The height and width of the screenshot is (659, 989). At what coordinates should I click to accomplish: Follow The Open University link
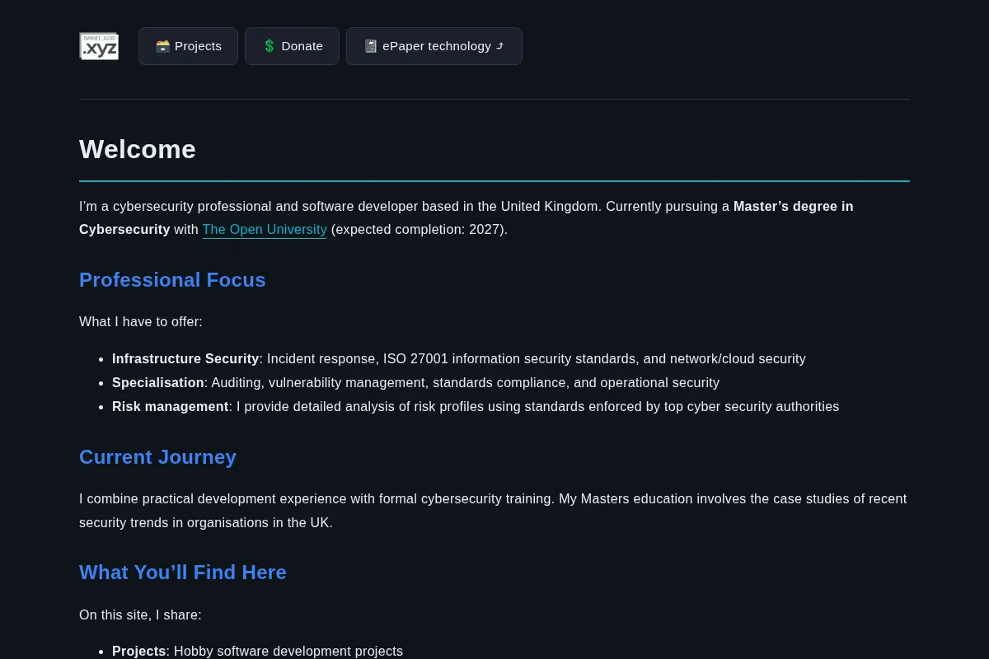click(x=265, y=230)
